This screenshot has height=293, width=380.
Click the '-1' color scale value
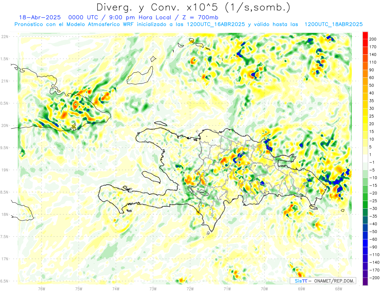[372, 162]
